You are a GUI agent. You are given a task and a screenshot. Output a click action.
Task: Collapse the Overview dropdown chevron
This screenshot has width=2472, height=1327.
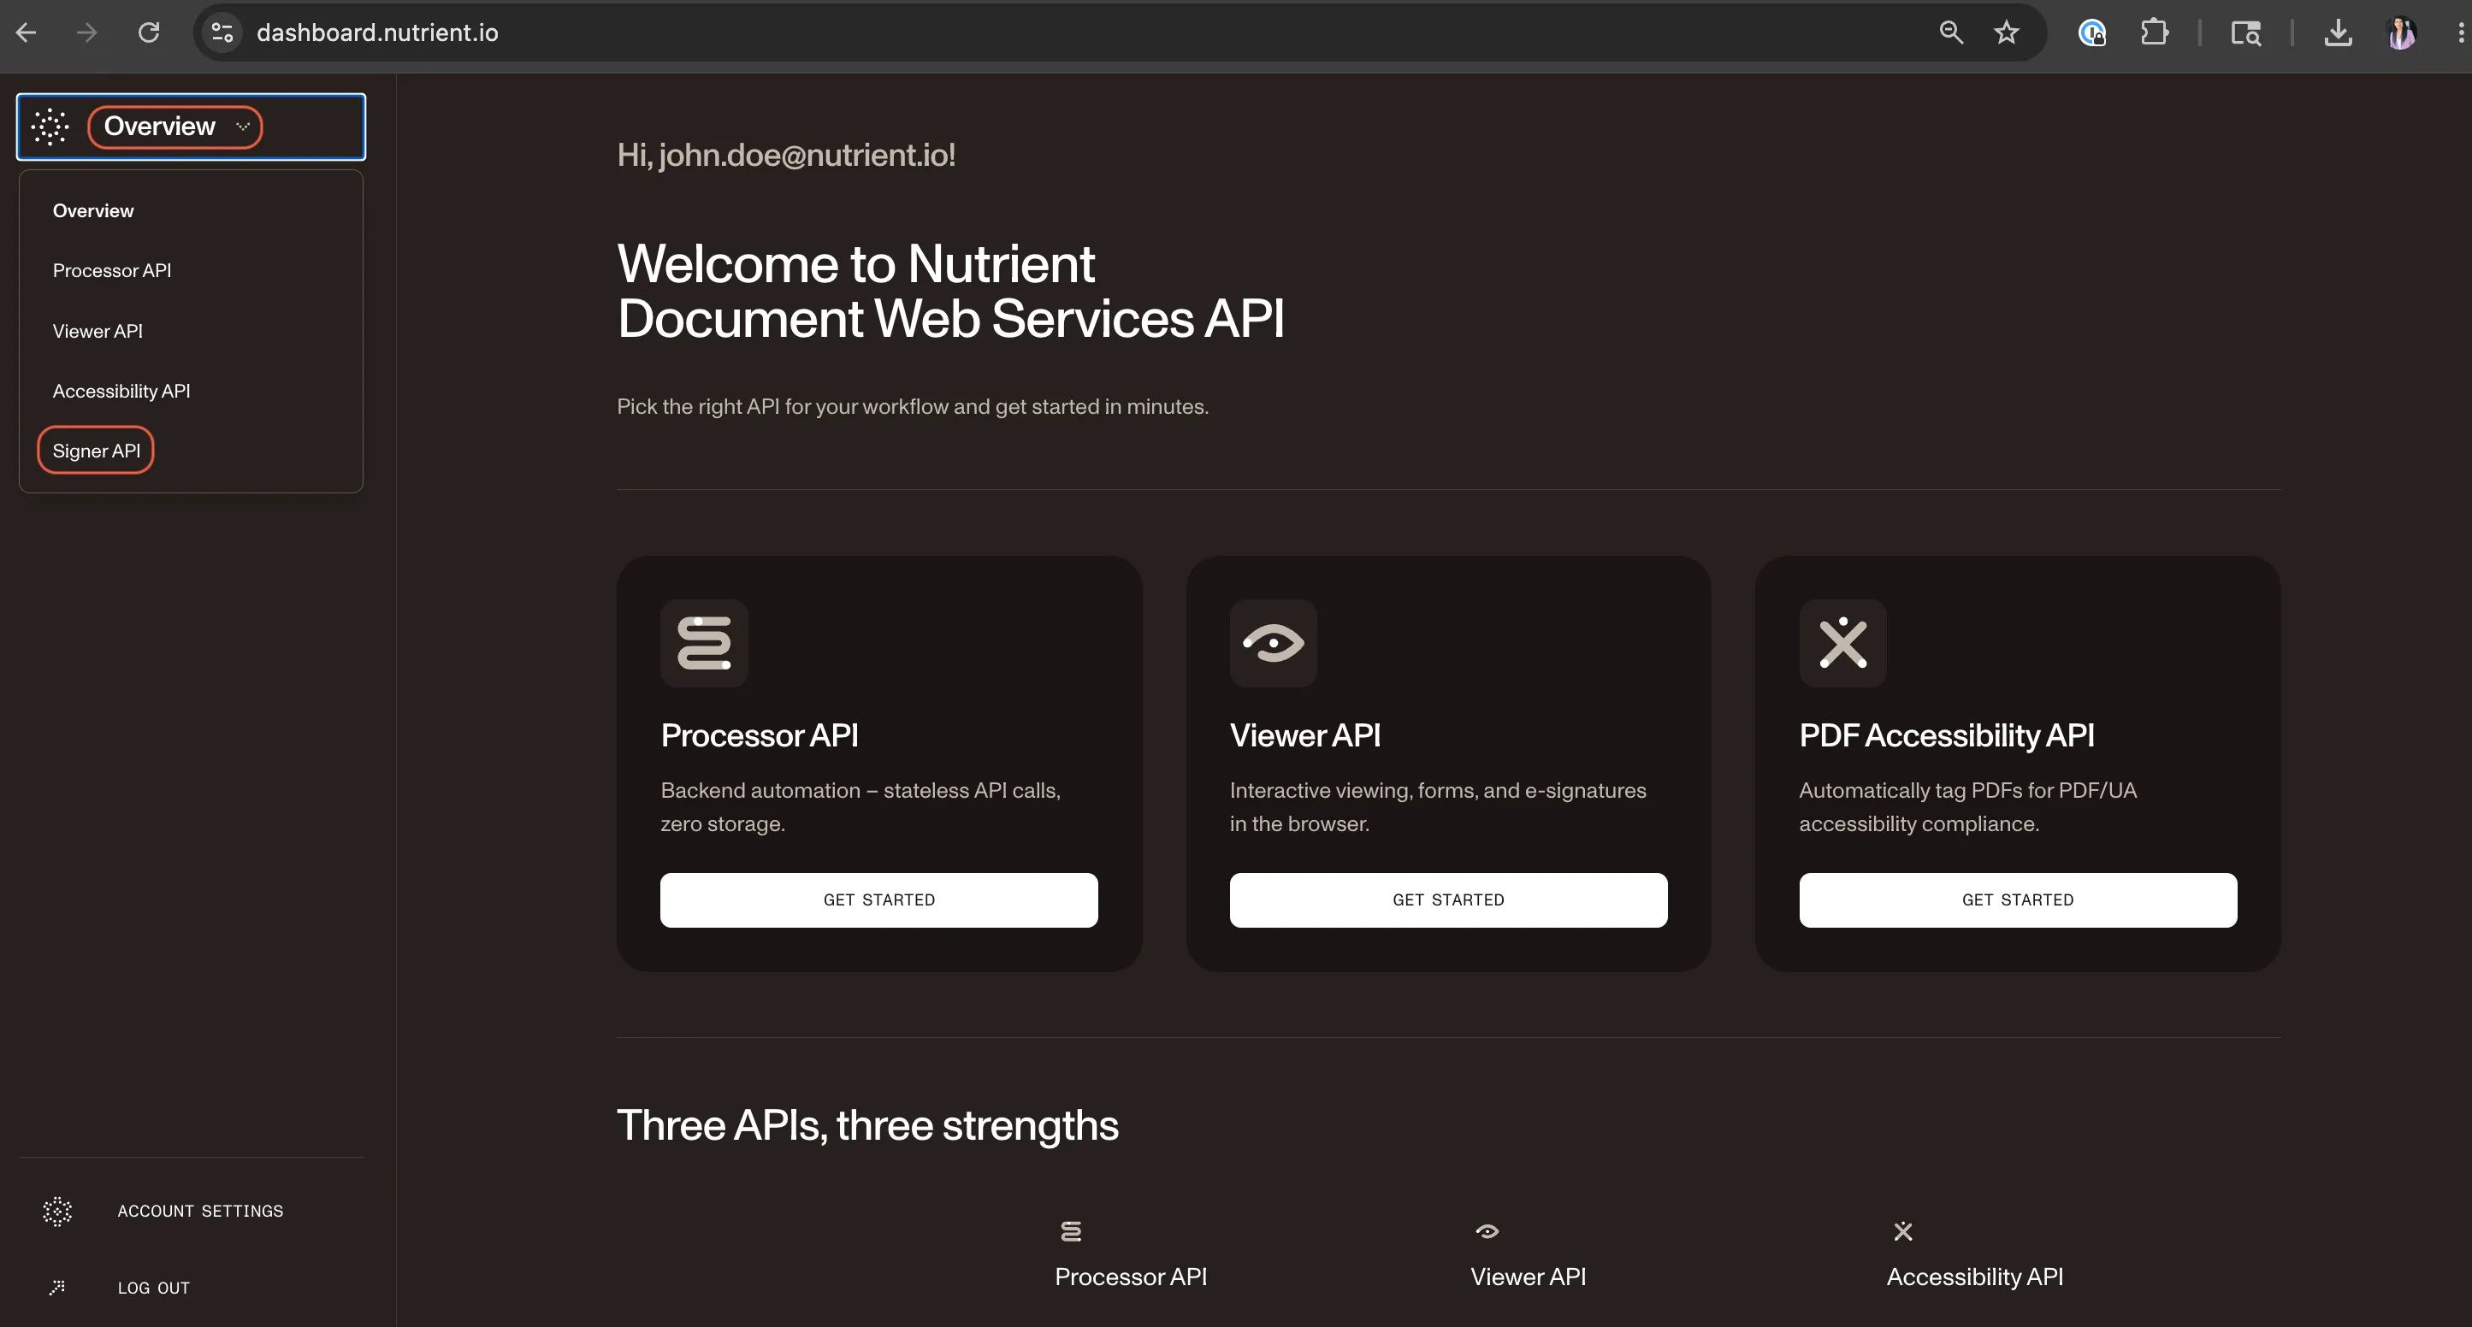[x=243, y=127]
